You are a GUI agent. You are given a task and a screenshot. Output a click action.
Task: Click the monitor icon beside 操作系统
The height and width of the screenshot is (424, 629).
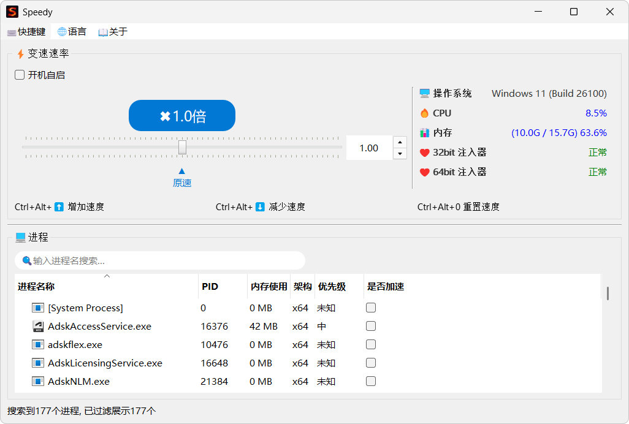pyautogui.click(x=425, y=93)
